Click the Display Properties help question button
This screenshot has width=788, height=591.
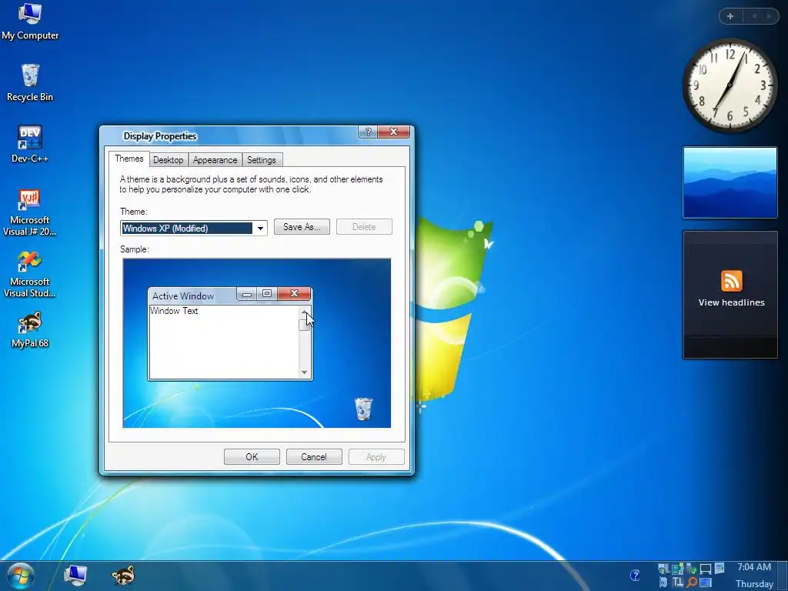(x=368, y=132)
